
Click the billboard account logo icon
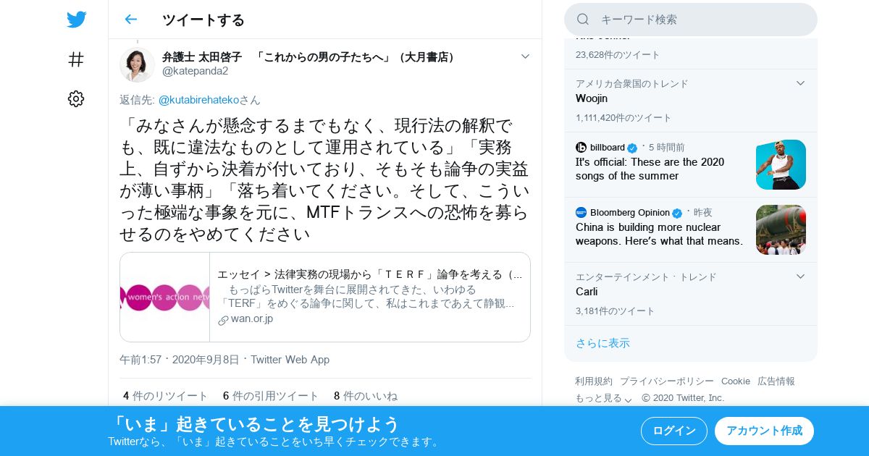[x=581, y=148]
